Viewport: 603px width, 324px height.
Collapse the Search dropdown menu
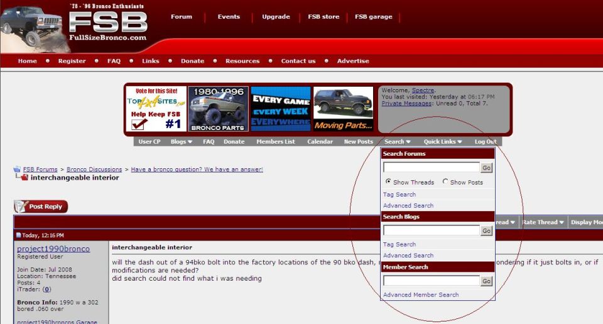click(397, 141)
